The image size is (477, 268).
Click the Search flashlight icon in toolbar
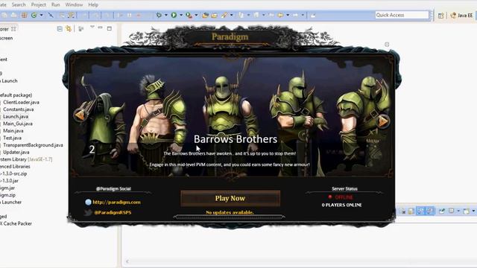pos(224,15)
